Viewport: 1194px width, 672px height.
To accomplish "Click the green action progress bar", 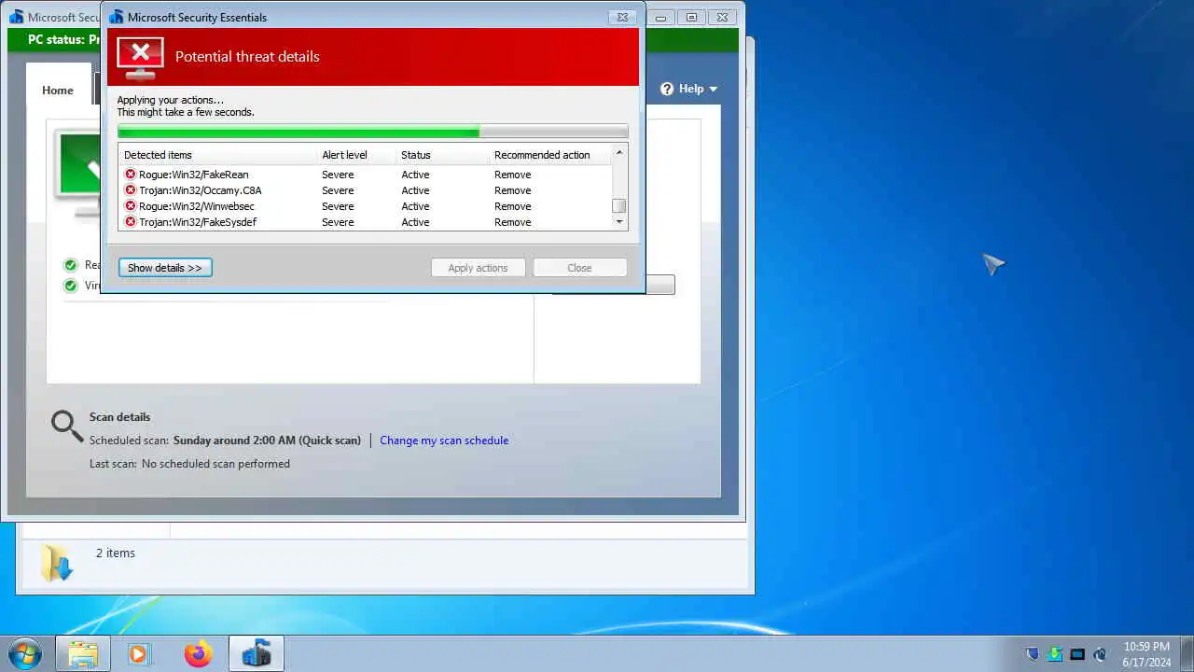I will coord(372,132).
